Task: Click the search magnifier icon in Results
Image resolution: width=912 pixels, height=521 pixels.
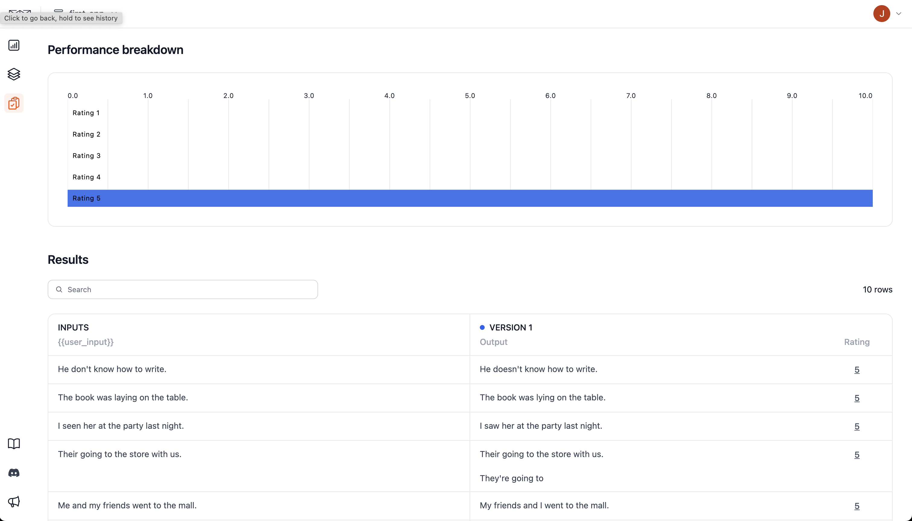Action: (59, 289)
